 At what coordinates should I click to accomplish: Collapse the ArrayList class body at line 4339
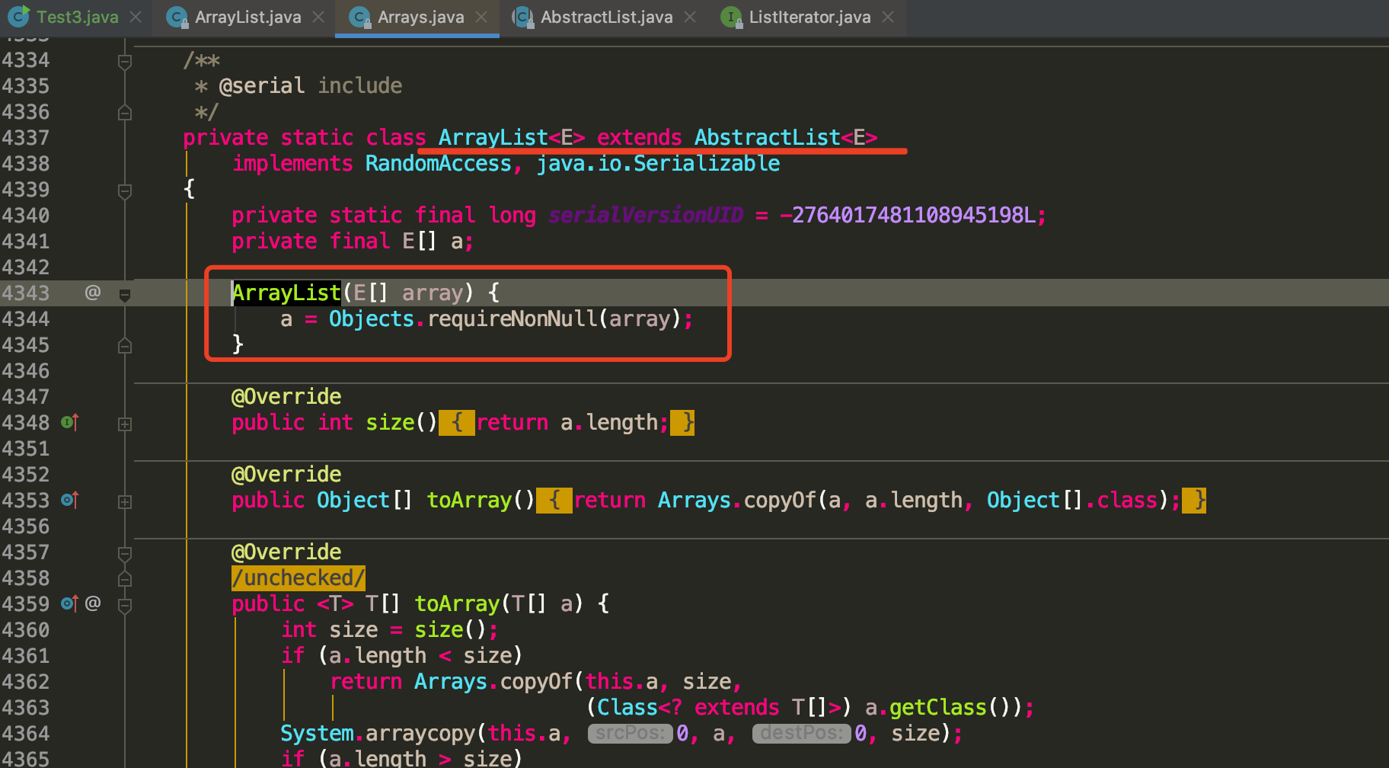[x=125, y=190]
